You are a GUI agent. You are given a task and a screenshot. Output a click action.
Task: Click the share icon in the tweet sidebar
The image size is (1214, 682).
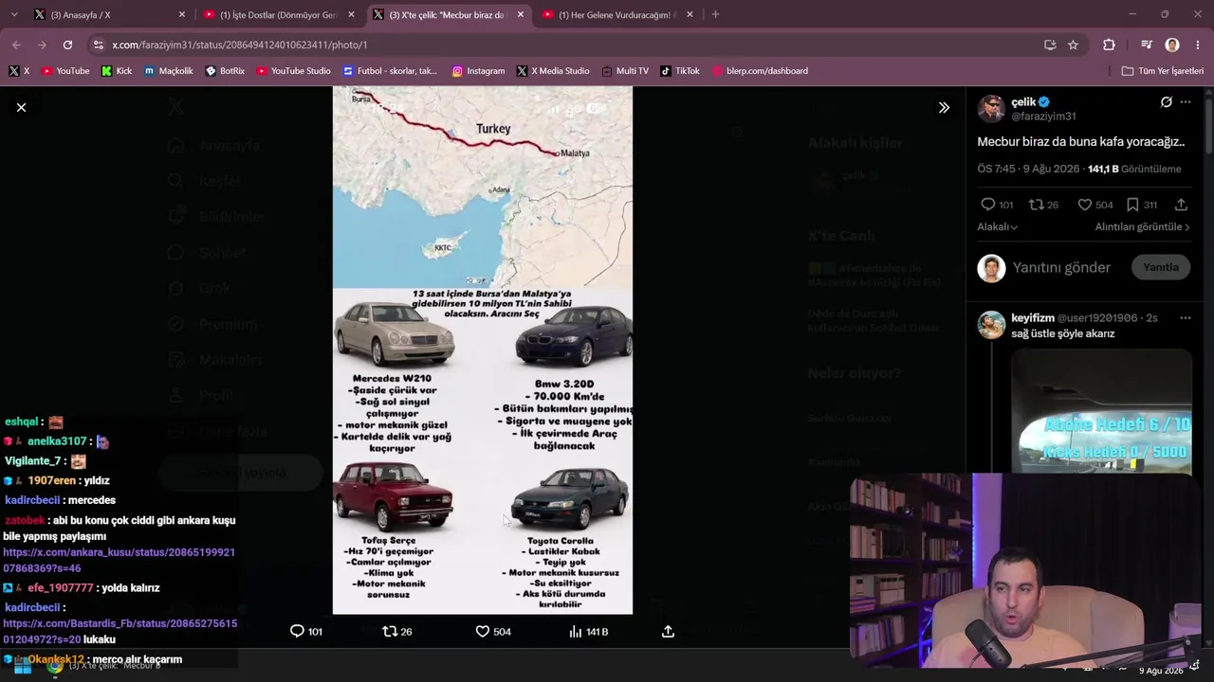coord(1181,205)
